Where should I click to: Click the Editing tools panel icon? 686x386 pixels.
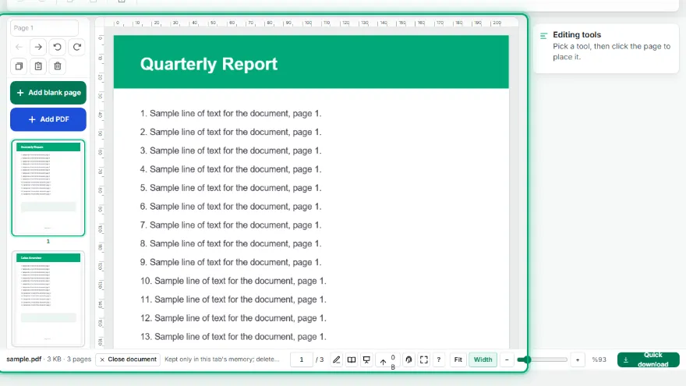543,36
